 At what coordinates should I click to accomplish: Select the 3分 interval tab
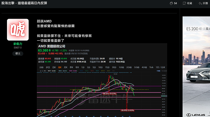tap(89, 67)
